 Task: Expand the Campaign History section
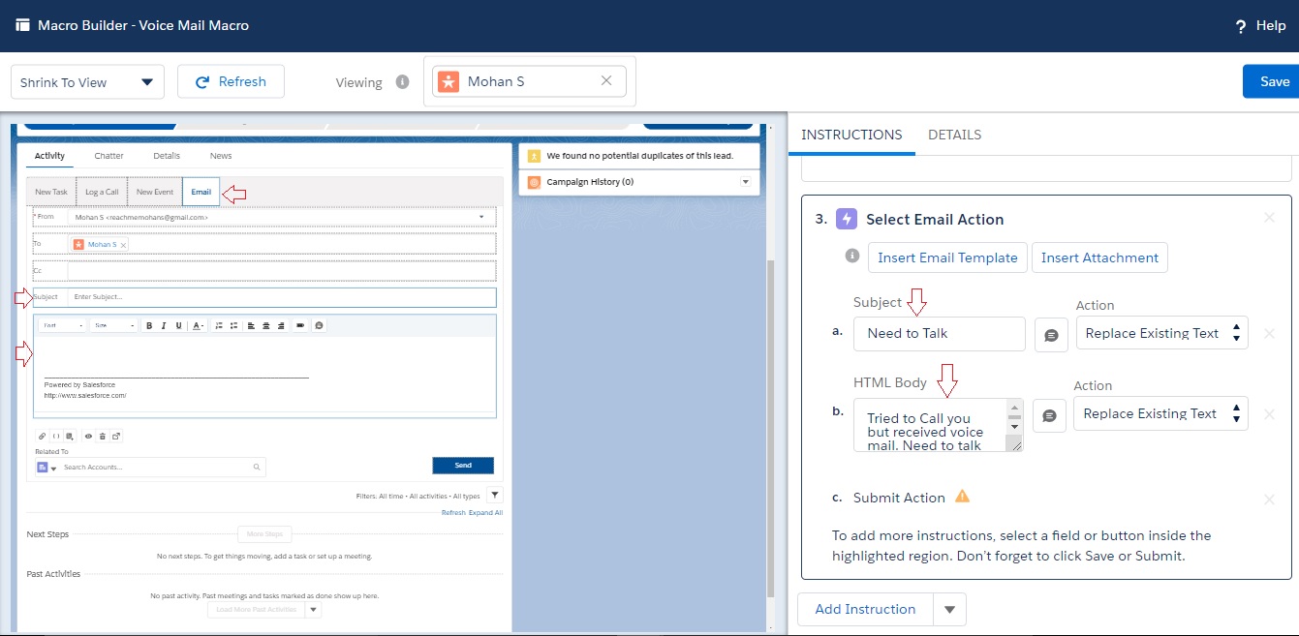click(745, 181)
